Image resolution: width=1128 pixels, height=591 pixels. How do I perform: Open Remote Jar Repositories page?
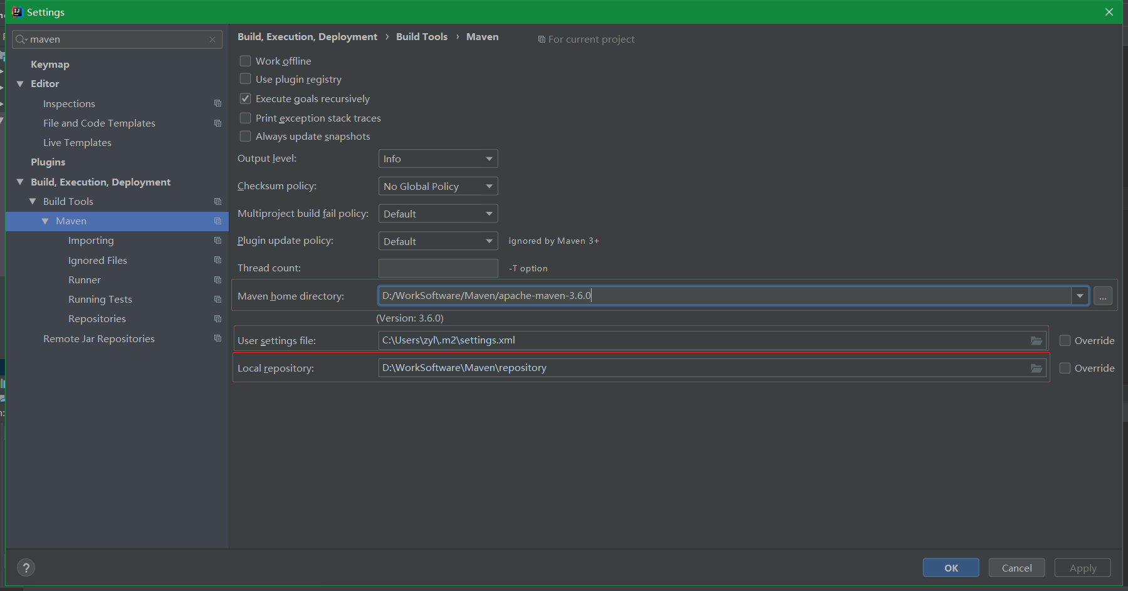click(x=99, y=338)
